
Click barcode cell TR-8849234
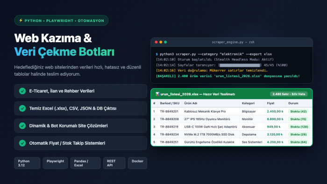[169, 134]
